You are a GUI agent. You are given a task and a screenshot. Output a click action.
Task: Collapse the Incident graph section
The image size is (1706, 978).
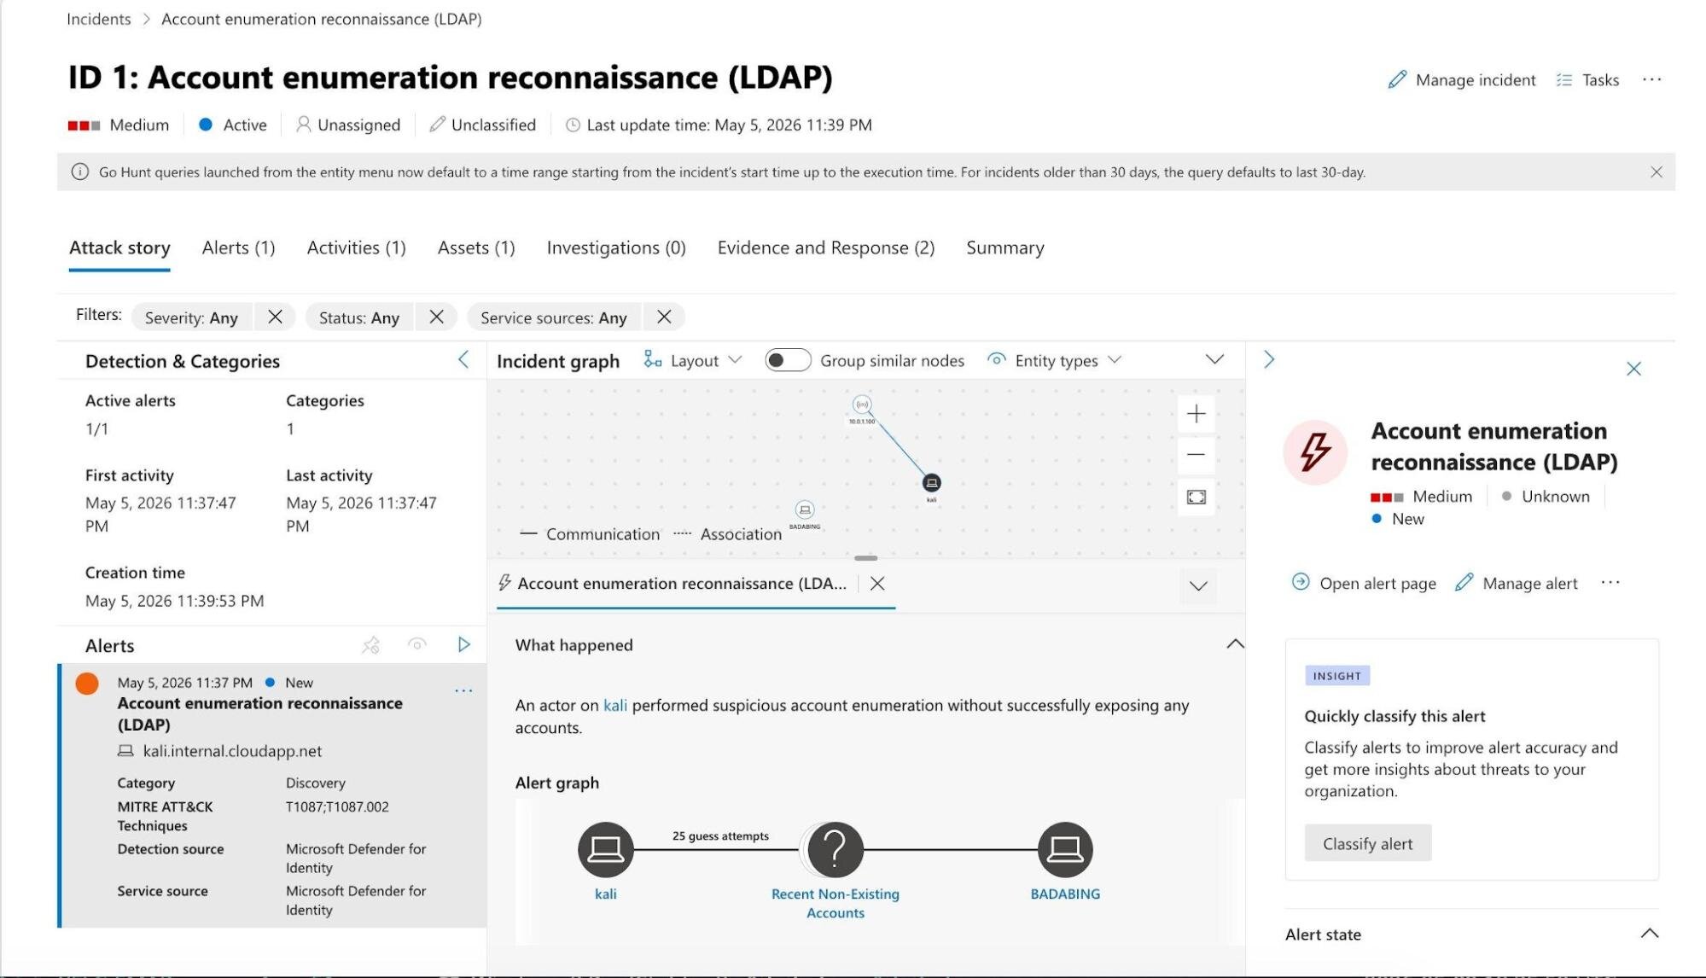pos(1214,360)
